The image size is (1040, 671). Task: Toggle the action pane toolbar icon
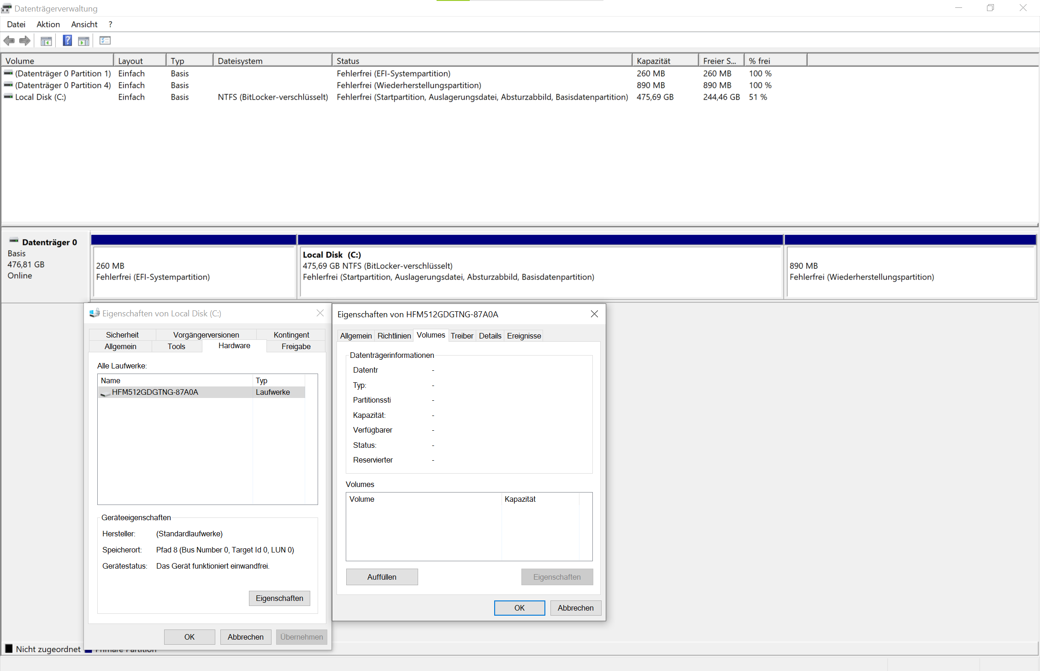click(x=83, y=41)
